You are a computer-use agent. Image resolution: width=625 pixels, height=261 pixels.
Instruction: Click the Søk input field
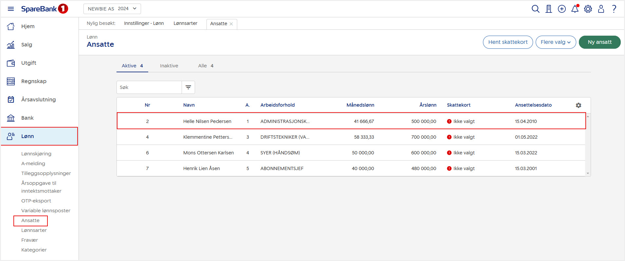click(x=149, y=87)
